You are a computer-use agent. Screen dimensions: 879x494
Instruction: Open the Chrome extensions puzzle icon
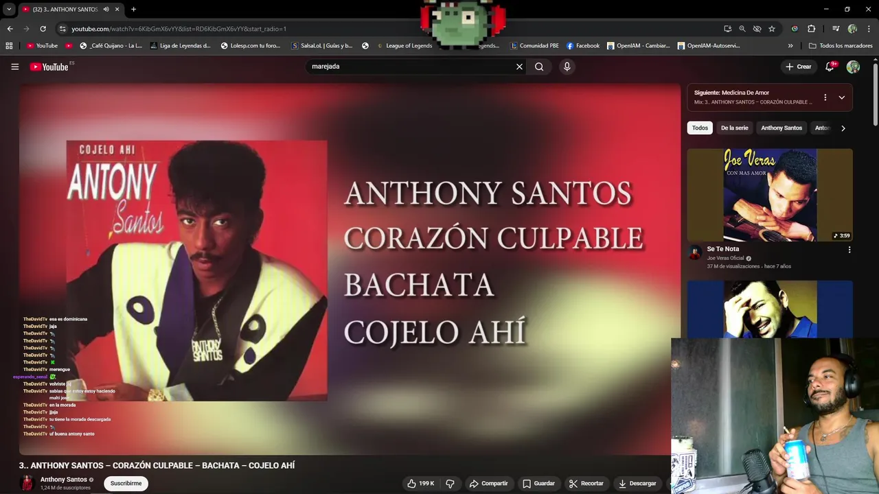pyautogui.click(x=811, y=29)
